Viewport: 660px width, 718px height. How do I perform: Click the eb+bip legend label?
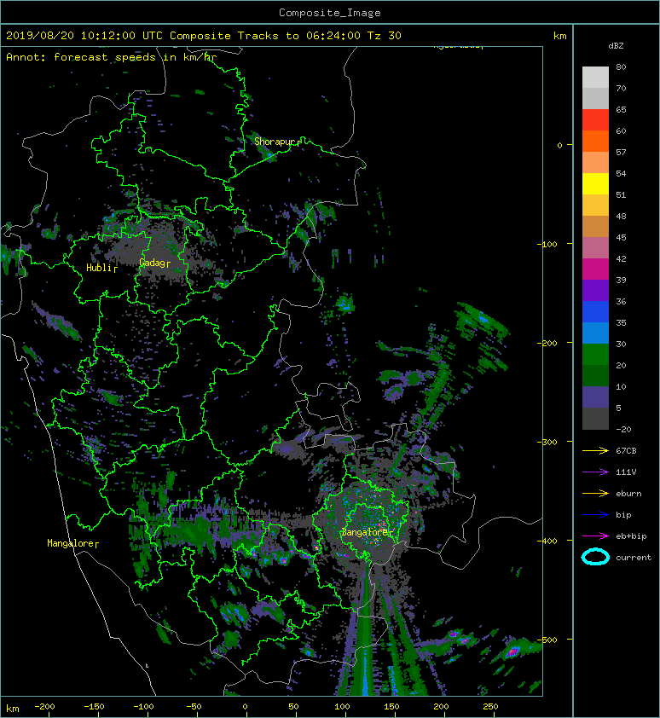631,536
